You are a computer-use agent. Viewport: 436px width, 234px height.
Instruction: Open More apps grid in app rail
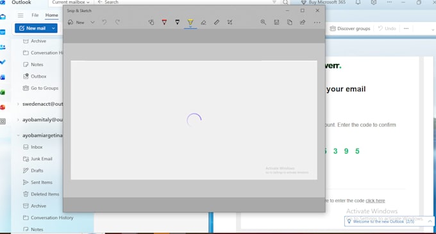3,121
